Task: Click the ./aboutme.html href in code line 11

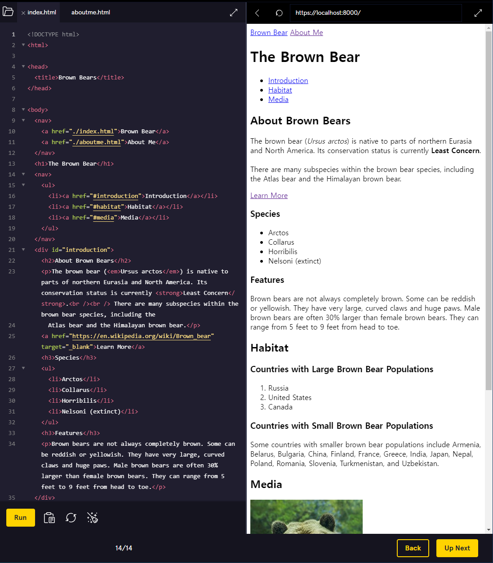Action: point(97,142)
